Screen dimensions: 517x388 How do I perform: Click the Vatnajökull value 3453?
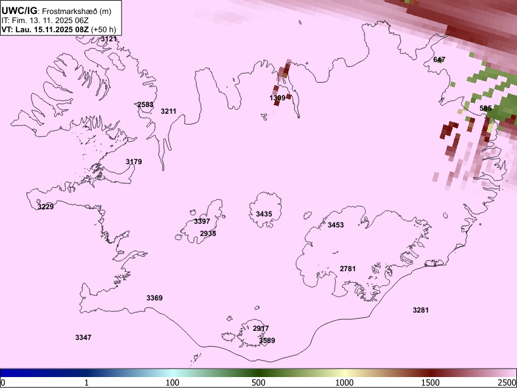pyautogui.click(x=336, y=225)
